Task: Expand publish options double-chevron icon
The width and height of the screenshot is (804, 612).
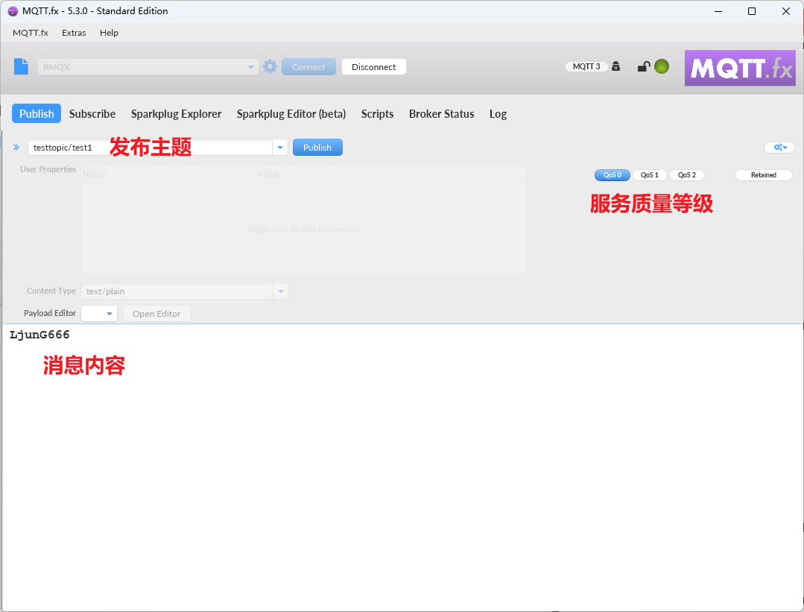Action: point(16,148)
